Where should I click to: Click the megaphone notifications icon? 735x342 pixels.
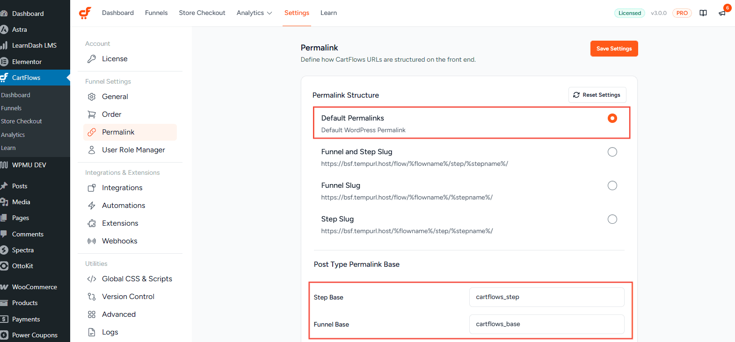pos(722,13)
